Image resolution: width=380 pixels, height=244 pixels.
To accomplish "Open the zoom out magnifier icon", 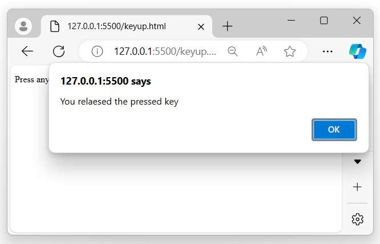I will coord(233,51).
